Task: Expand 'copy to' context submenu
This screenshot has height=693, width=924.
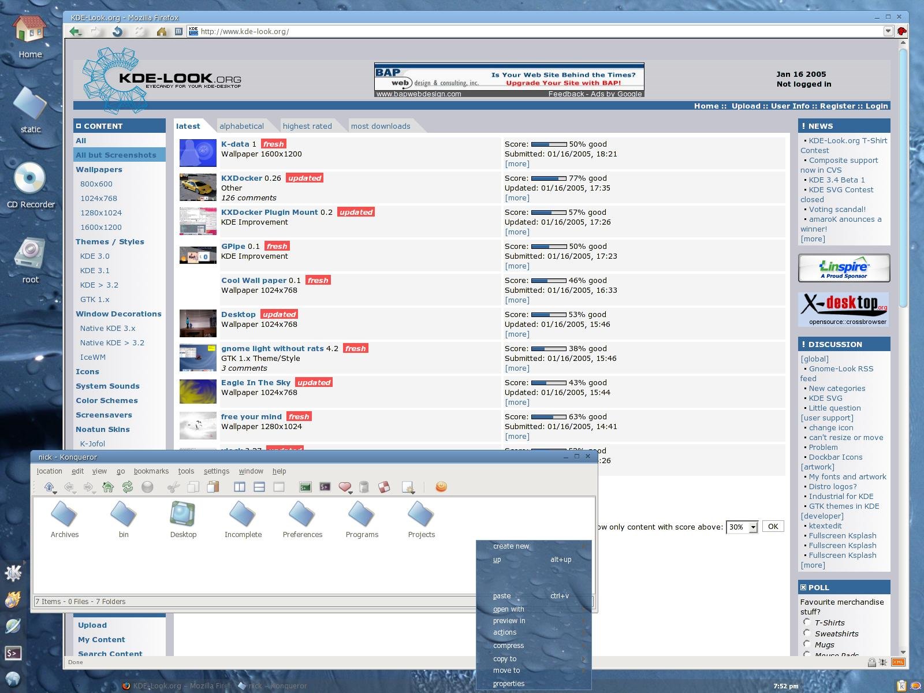Action: pos(534,659)
